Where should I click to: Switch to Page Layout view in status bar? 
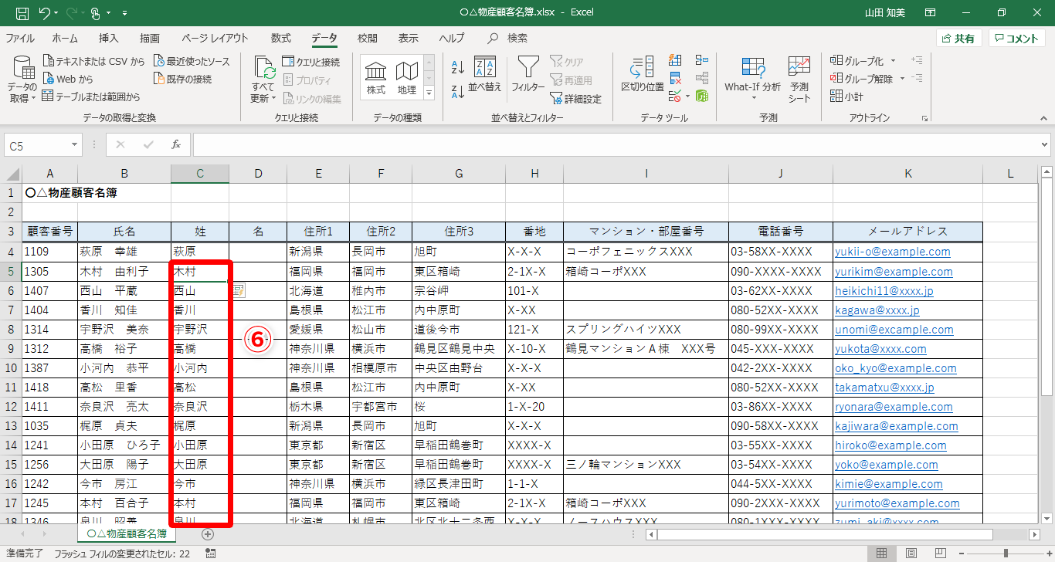click(x=911, y=554)
